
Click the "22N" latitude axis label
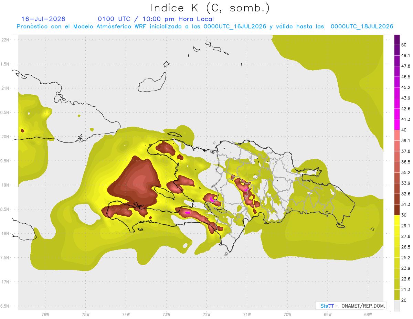coord(5,40)
